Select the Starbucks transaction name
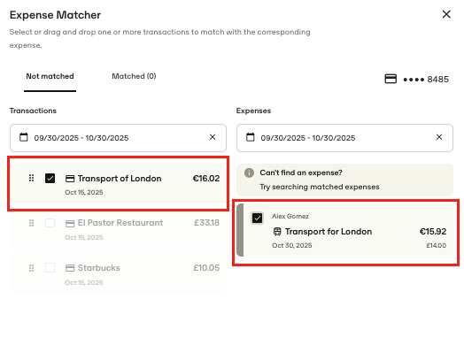 coord(99,268)
